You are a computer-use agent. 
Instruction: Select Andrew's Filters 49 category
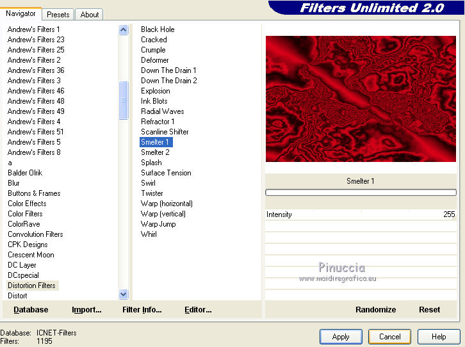tap(36, 111)
